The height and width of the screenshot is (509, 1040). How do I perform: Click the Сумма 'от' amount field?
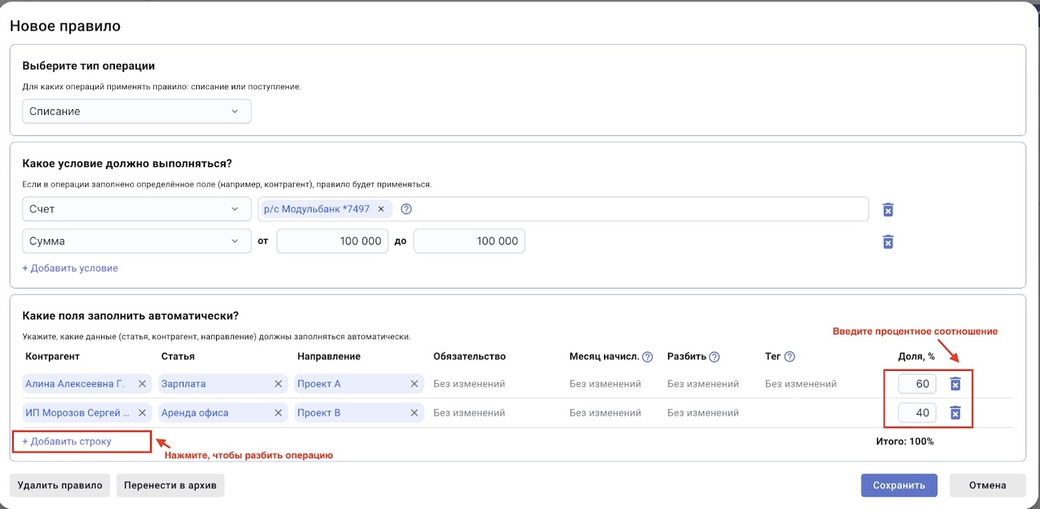coord(332,241)
